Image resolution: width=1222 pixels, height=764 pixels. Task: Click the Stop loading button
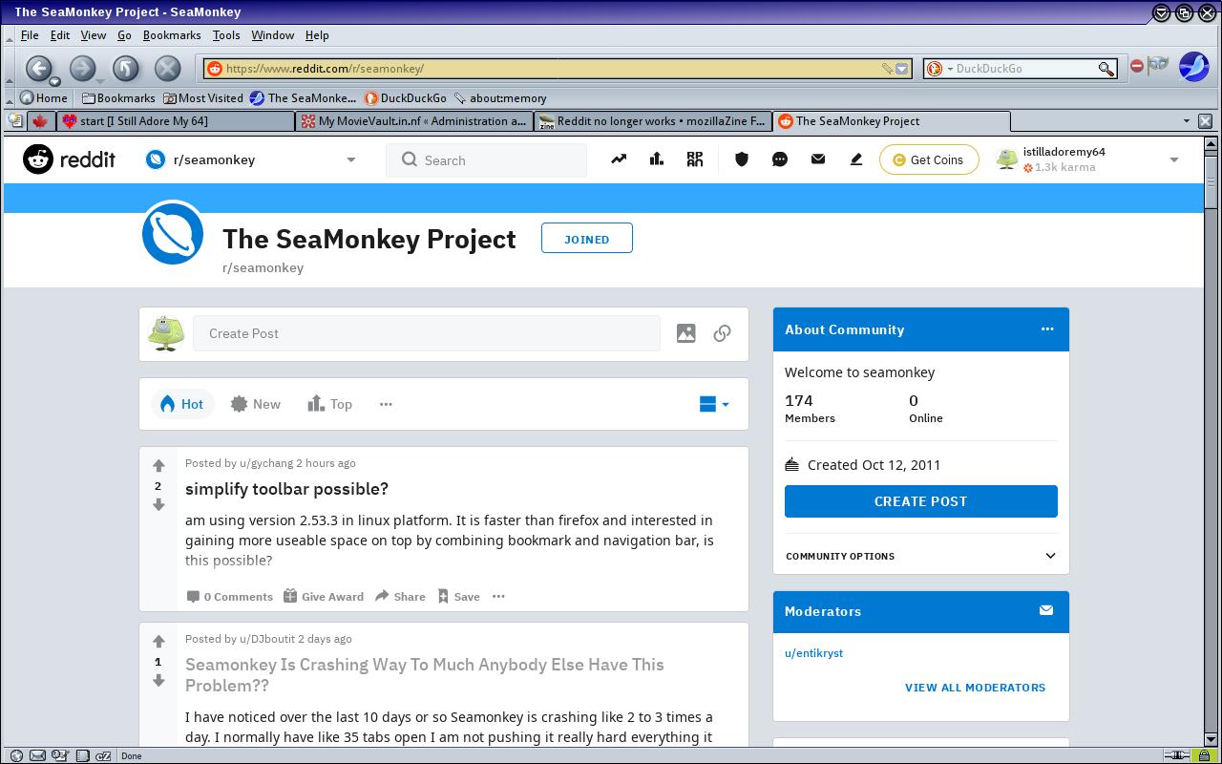coord(168,68)
